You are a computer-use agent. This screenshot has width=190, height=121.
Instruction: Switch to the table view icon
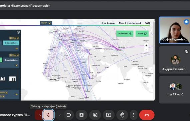(x=12, y=79)
